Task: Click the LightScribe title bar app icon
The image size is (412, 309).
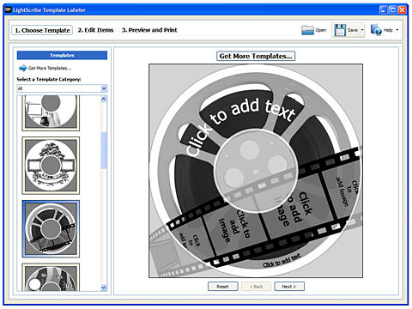Action: click(8, 10)
